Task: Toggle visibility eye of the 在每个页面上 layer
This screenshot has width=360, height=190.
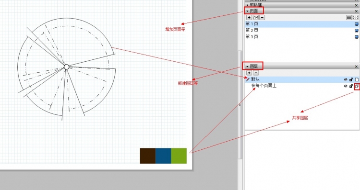Action: tap(346, 86)
